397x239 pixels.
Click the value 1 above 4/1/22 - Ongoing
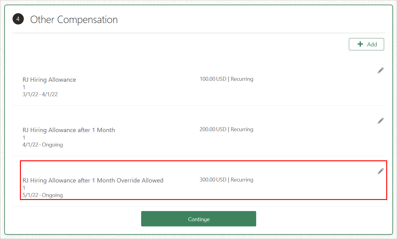[x=24, y=138]
